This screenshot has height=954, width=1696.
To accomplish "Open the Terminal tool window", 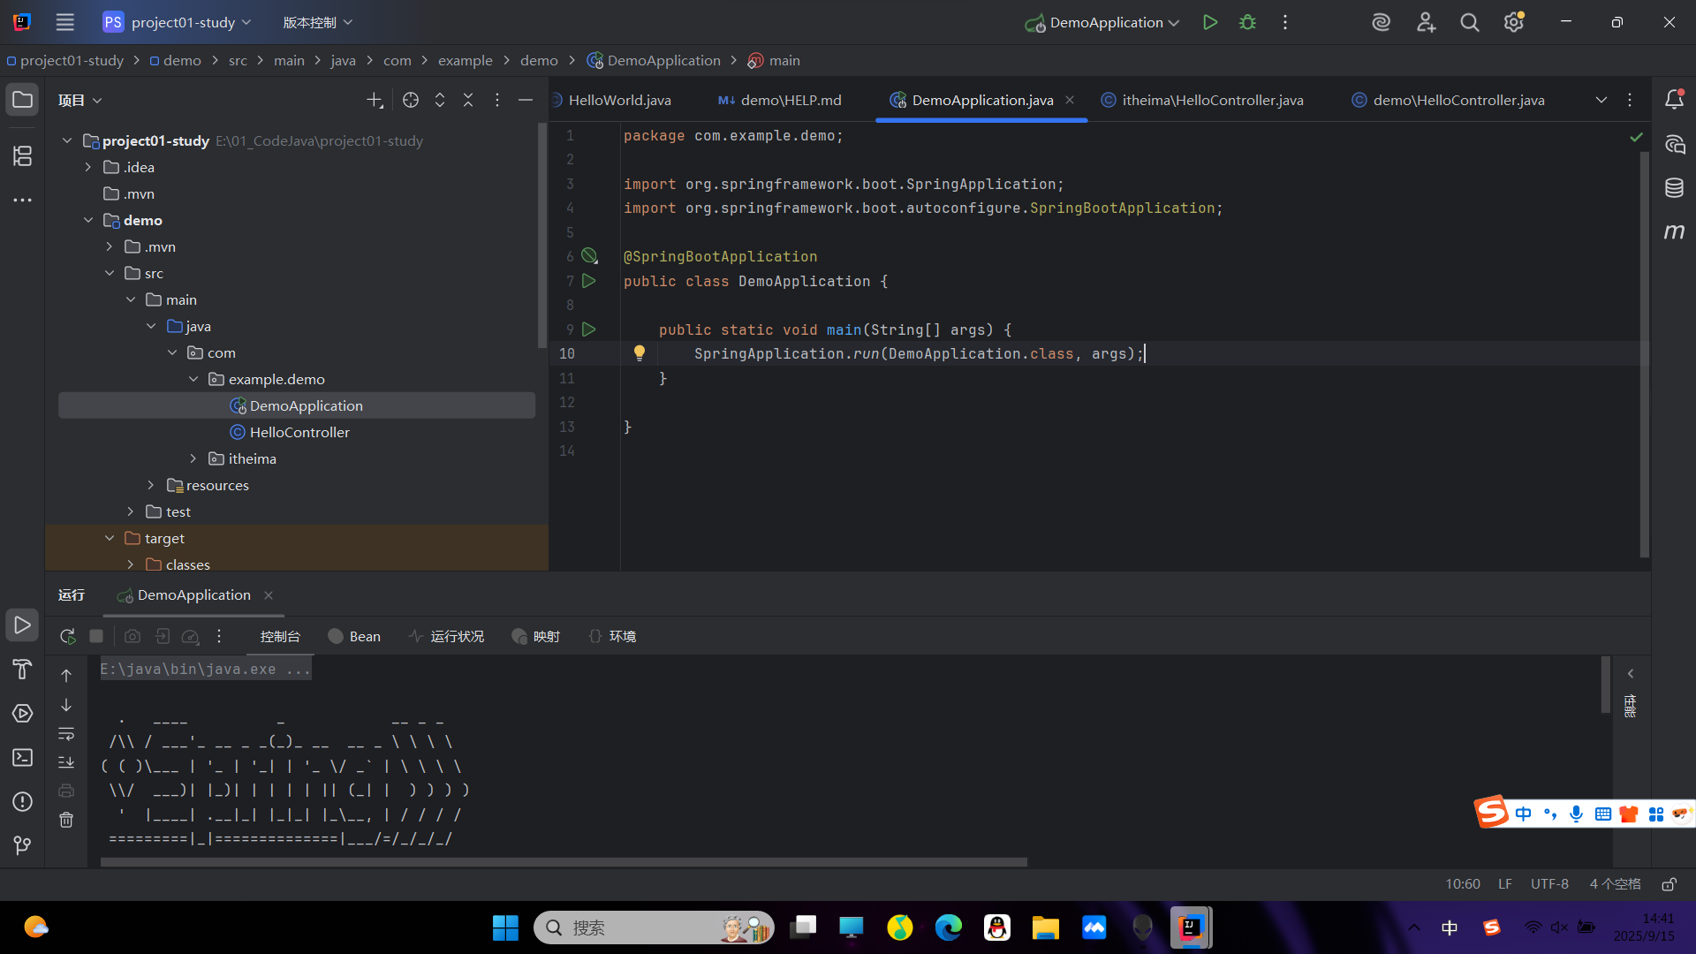I will [x=22, y=757].
